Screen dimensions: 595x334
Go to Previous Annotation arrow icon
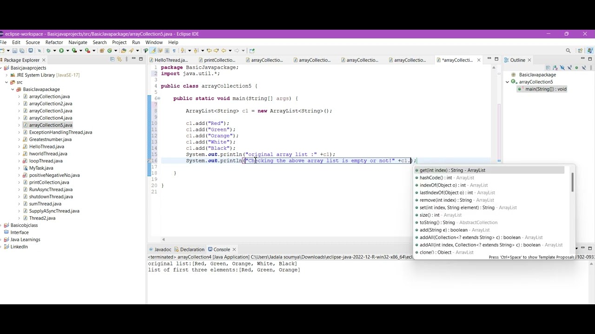[196, 51]
